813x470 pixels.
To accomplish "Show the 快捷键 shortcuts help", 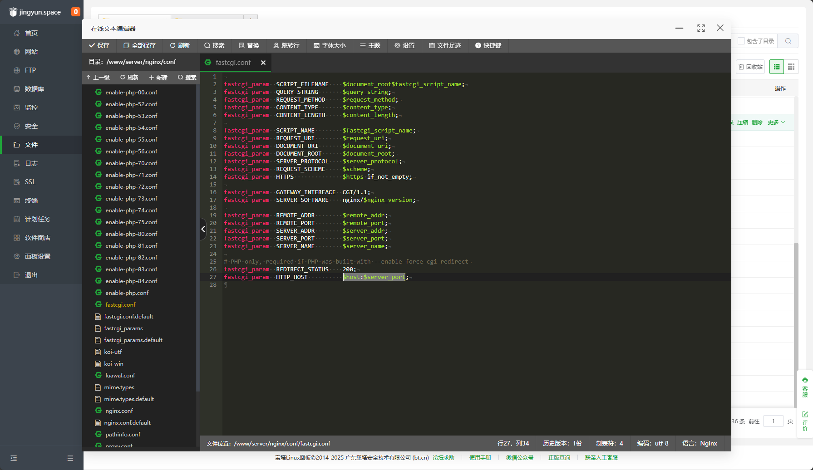I will [488, 45].
